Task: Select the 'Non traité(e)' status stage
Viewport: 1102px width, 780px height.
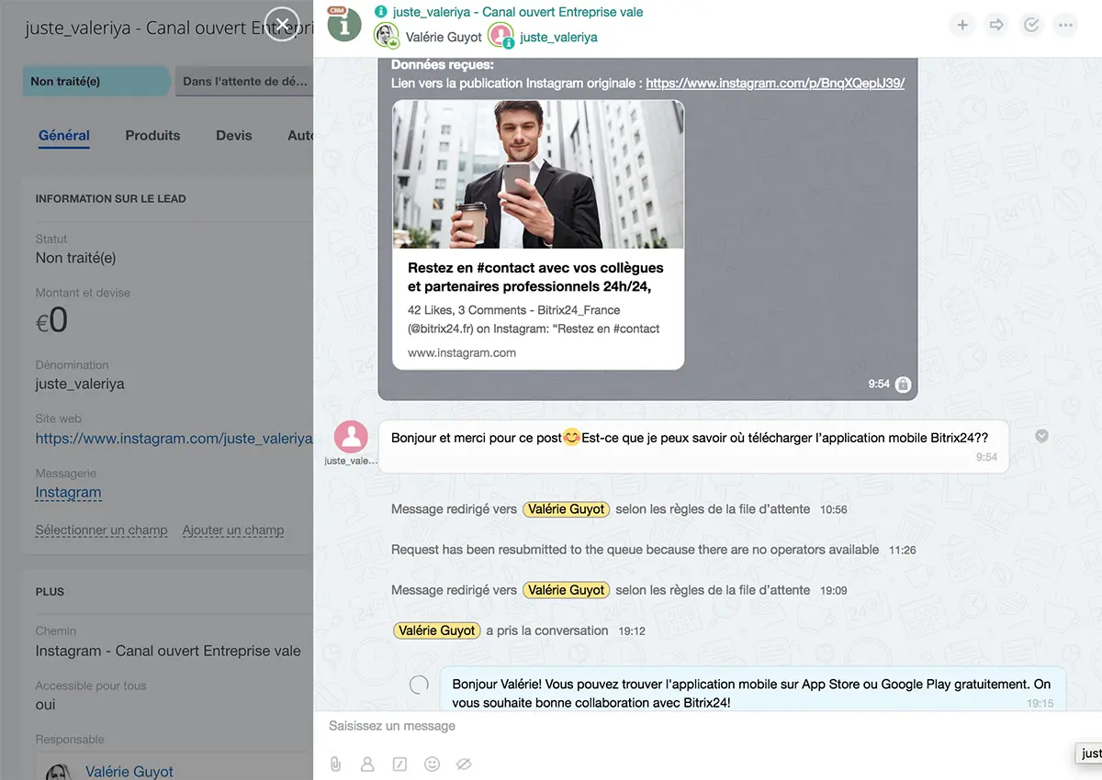Action: (92, 81)
